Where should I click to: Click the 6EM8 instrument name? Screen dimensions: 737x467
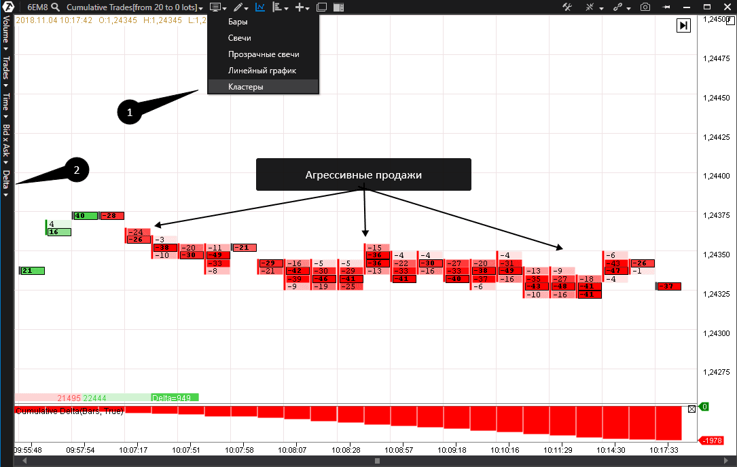click(37, 7)
